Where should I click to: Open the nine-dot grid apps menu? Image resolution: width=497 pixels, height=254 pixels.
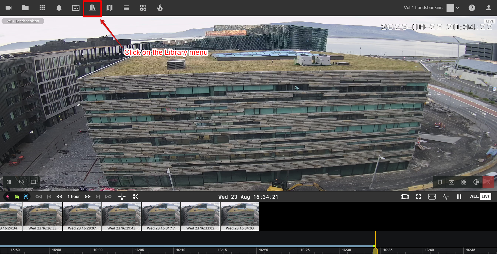click(42, 8)
